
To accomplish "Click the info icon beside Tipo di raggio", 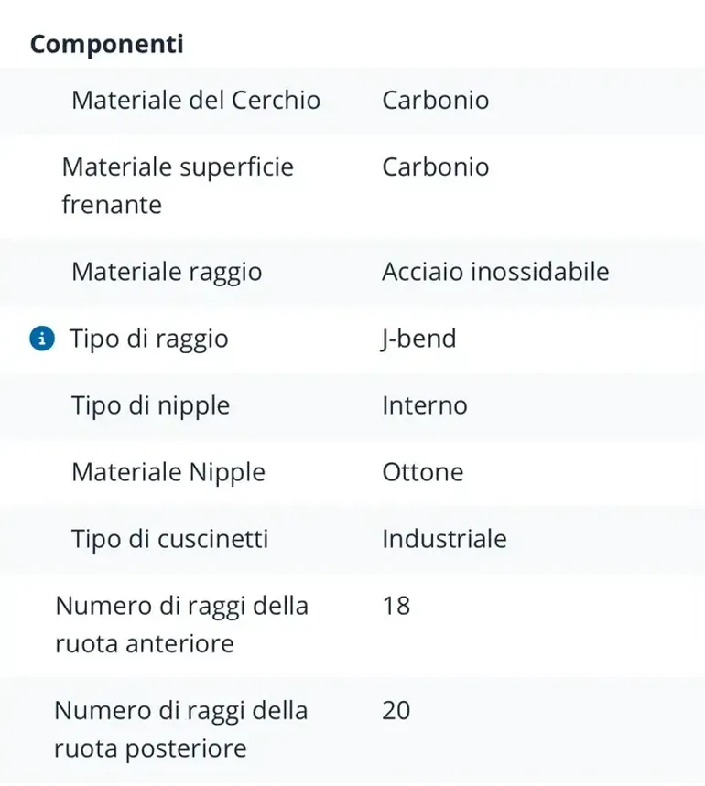I will [42, 339].
